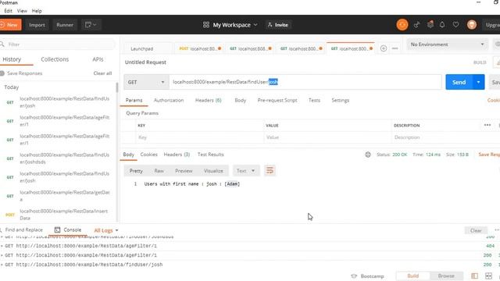Switch to the History sidebar tab
Screen dimensions: 500x281
tap(12, 59)
